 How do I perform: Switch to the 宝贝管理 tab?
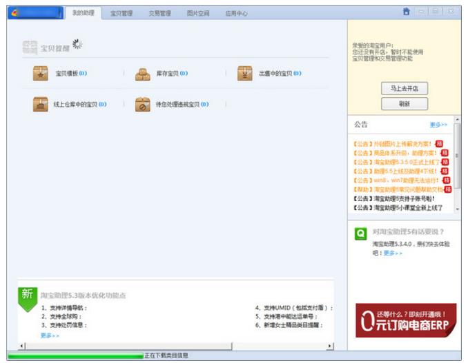[x=121, y=13]
